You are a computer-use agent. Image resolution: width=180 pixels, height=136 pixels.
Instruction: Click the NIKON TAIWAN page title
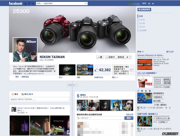(x=52, y=57)
